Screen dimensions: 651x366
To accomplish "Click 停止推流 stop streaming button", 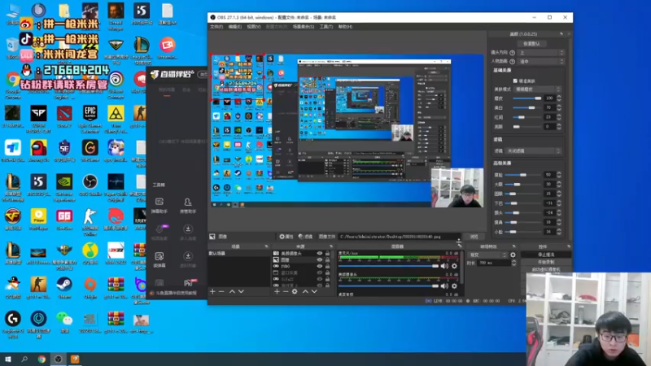I will [546, 255].
